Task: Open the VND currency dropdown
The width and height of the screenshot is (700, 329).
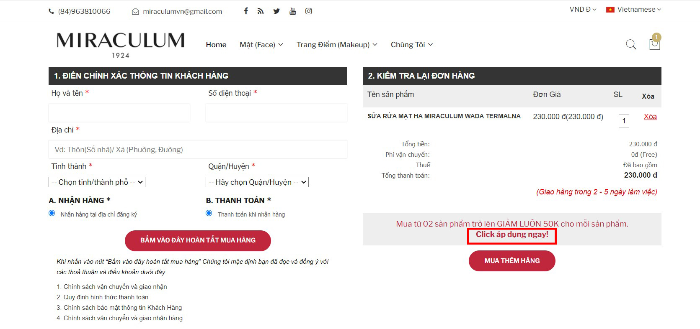Action: click(x=583, y=9)
